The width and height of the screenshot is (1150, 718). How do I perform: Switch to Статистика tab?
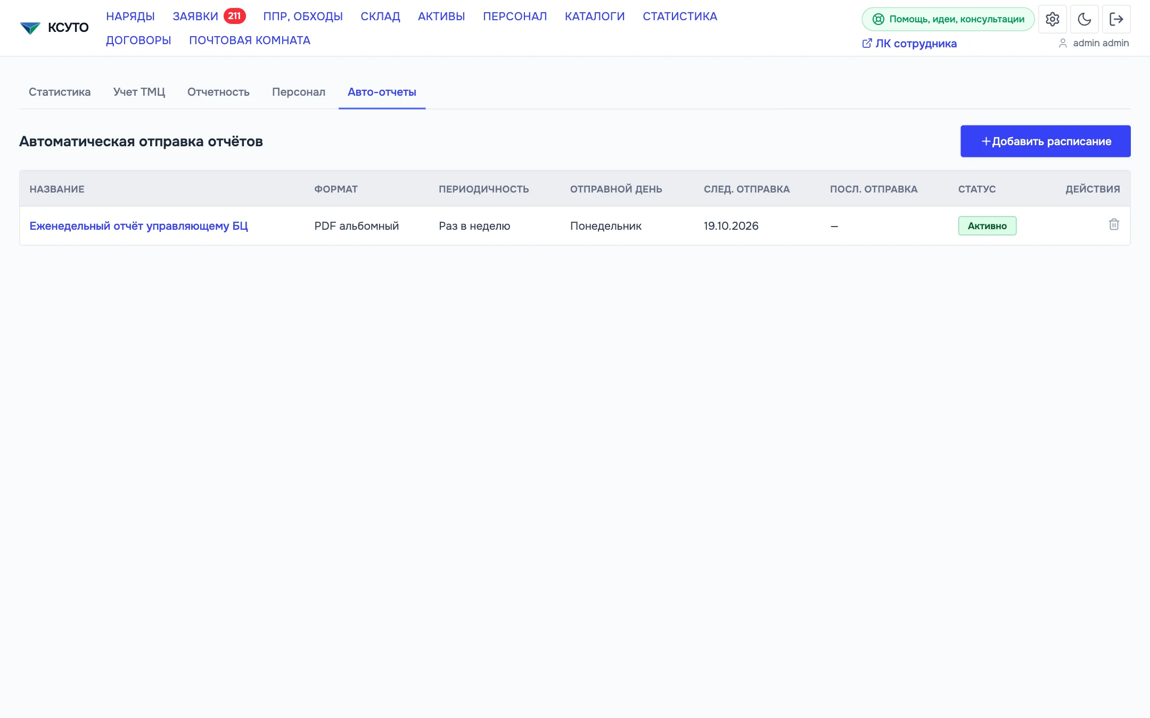pos(60,92)
